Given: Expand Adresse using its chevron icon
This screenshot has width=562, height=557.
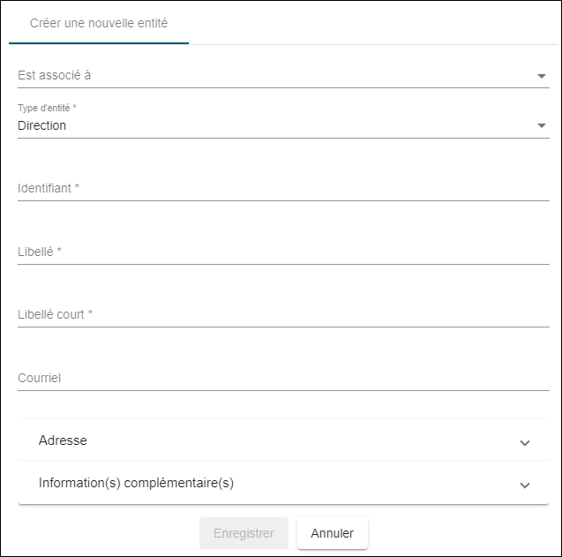Looking at the screenshot, I should (x=525, y=442).
